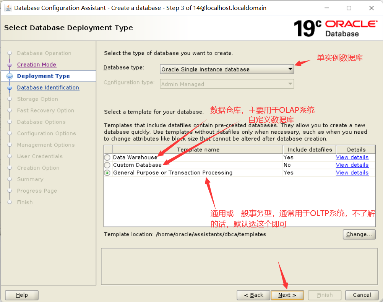Viewport: 383px width, 302px height.
Task: View details for Data Warehouse template
Action: (x=352, y=157)
